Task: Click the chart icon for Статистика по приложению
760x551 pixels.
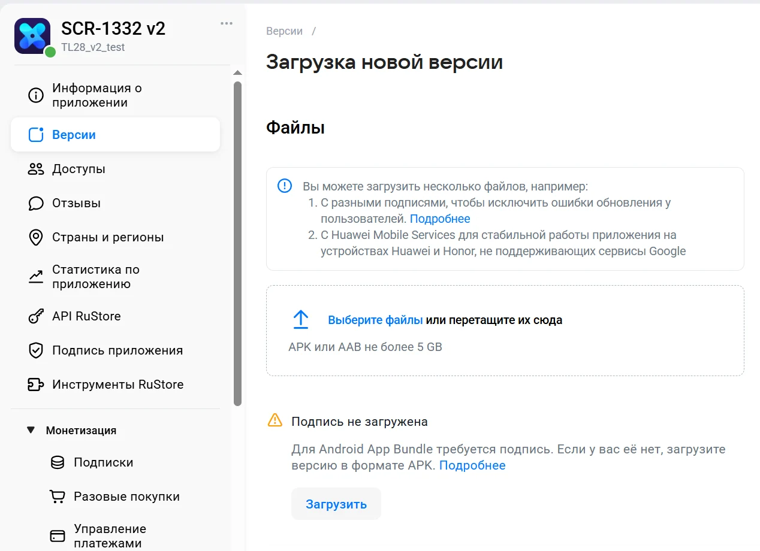Action: point(36,277)
